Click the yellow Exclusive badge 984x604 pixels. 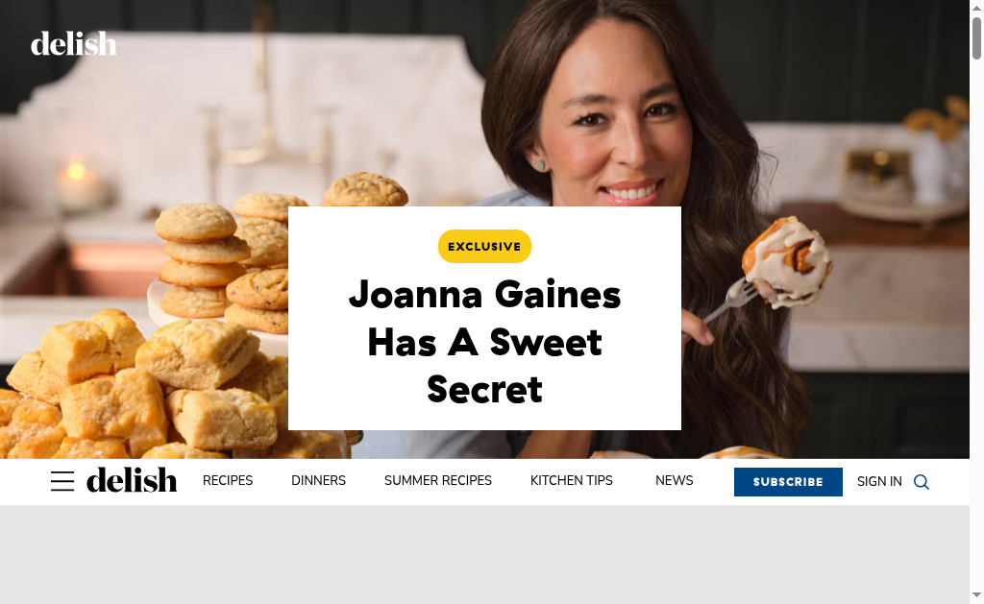coord(484,247)
